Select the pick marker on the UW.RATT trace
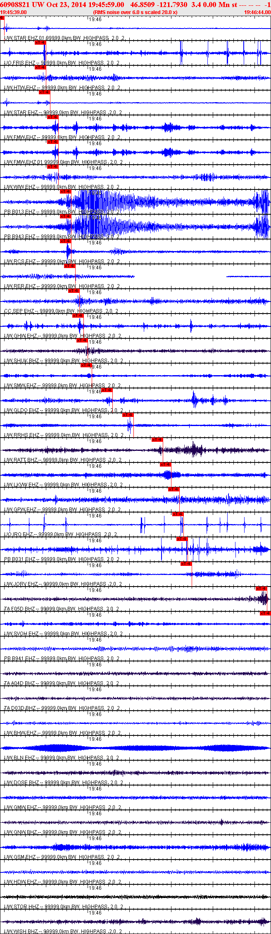This screenshot has height=934, width=271. [157, 440]
